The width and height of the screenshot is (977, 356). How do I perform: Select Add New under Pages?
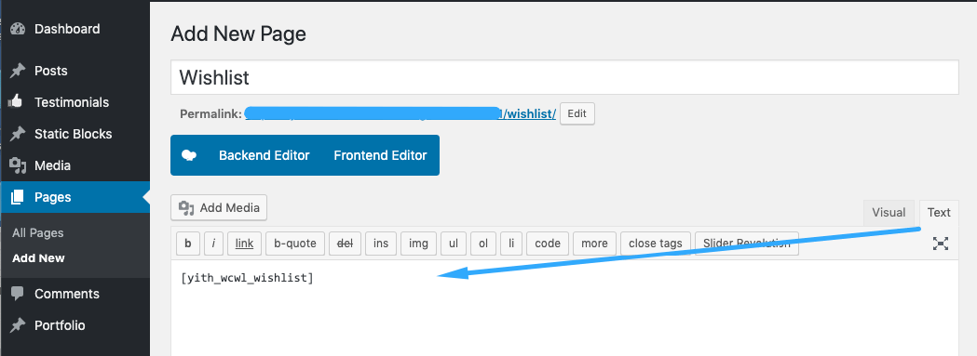tap(38, 257)
